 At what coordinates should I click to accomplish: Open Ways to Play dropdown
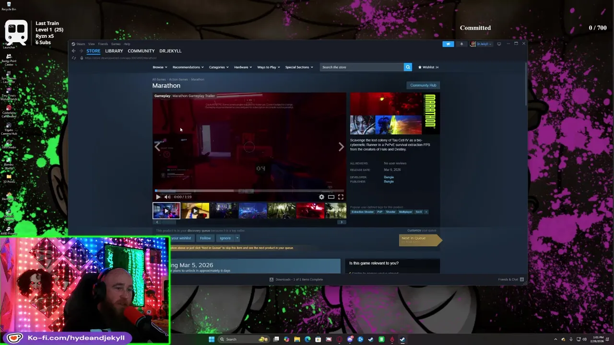click(x=269, y=67)
